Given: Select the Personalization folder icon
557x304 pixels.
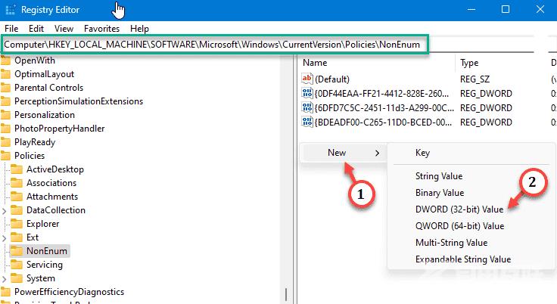Looking at the screenshot, I should (x=5, y=115).
